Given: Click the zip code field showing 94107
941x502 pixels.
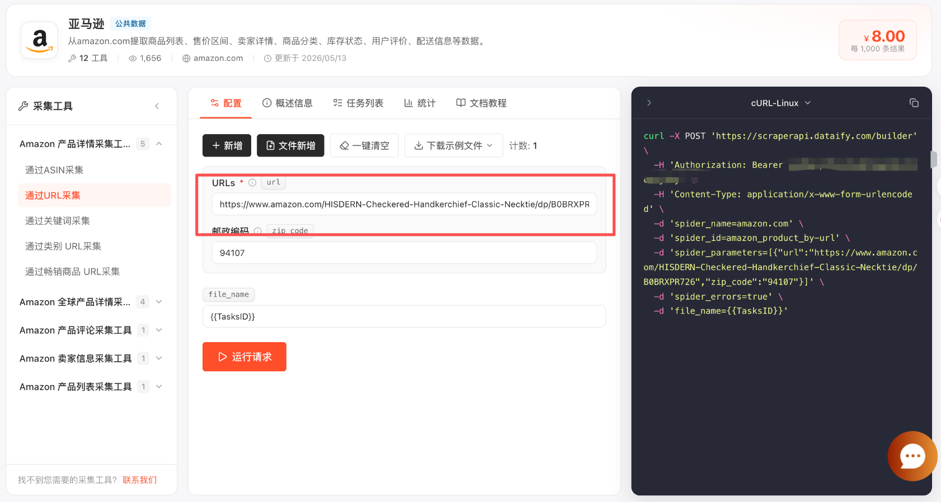Looking at the screenshot, I should click(x=404, y=253).
